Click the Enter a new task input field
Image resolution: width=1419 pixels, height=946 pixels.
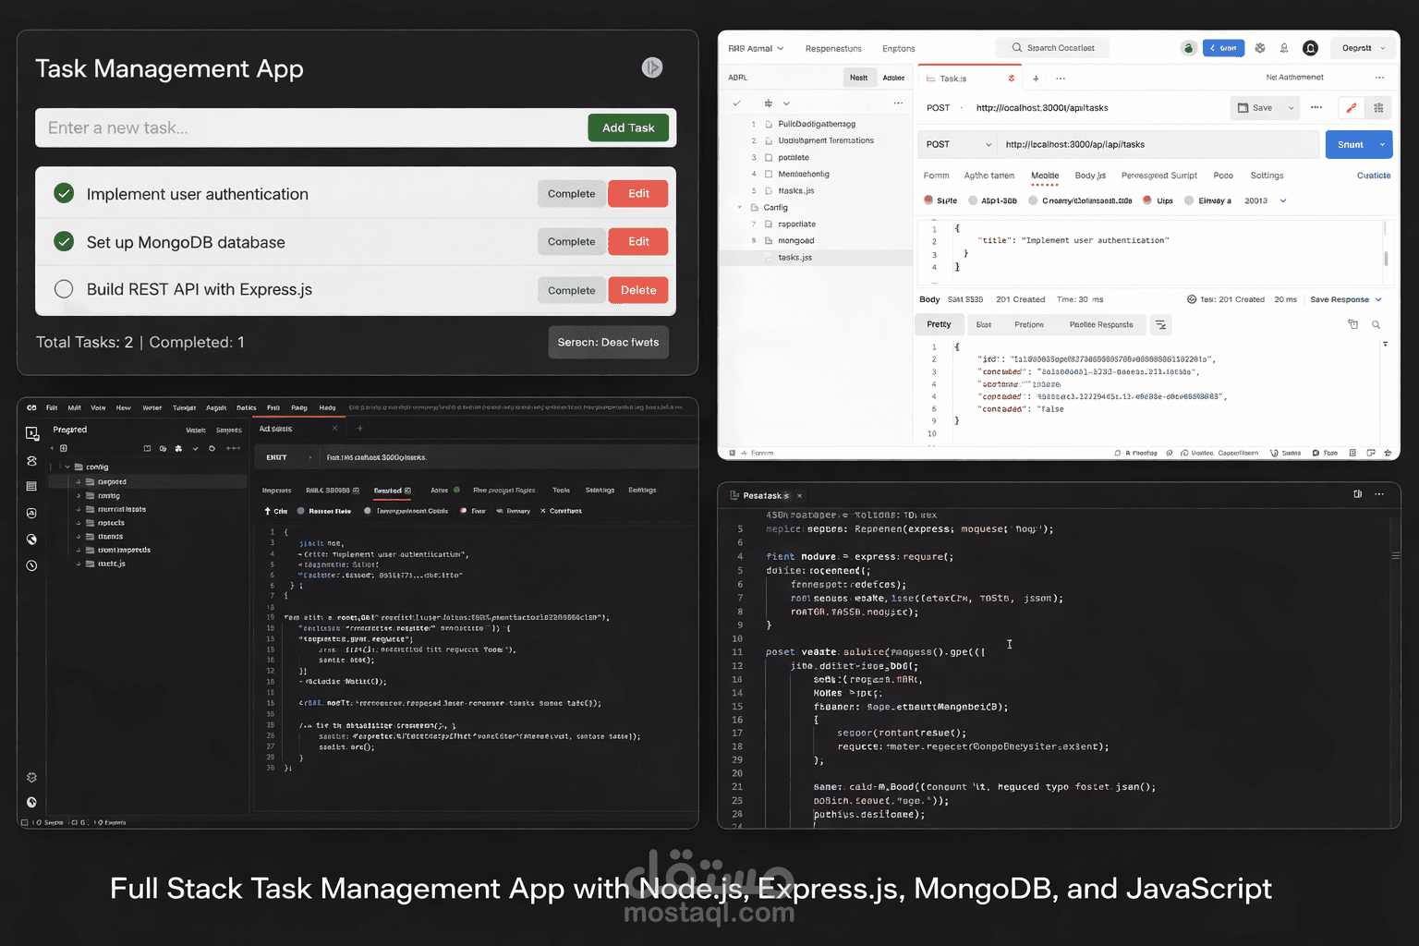[312, 127]
